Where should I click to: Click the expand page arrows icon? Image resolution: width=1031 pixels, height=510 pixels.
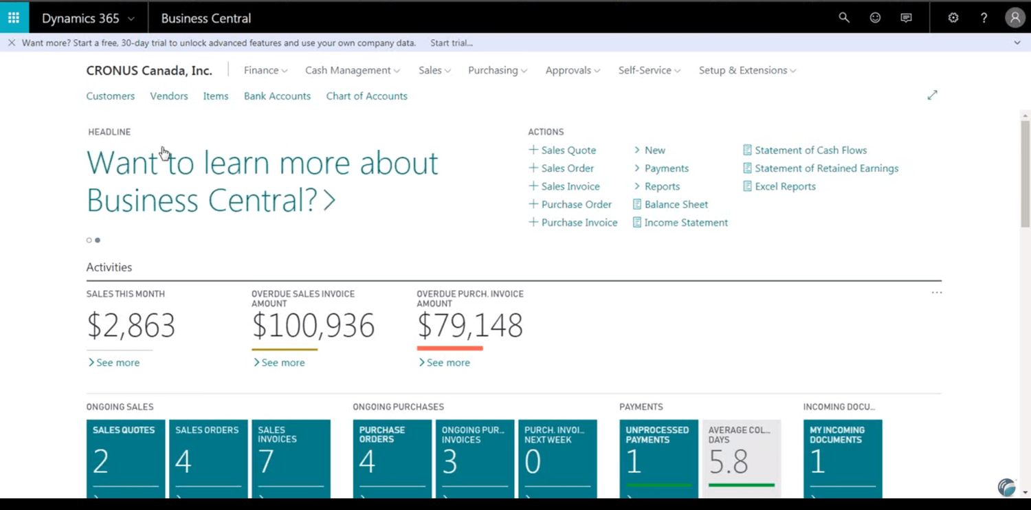[932, 95]
